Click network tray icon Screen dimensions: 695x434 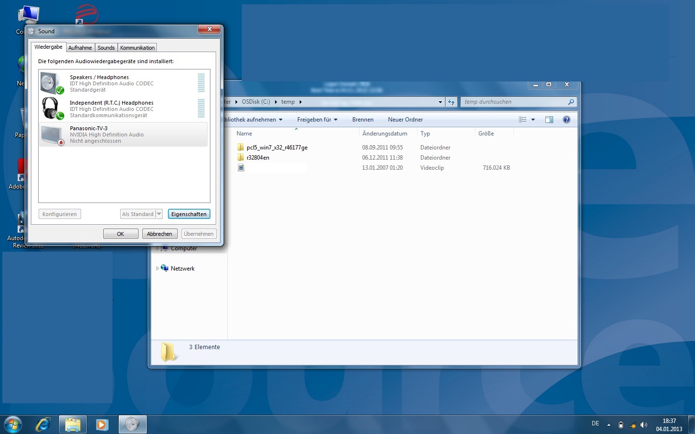(x=632, y=425)
